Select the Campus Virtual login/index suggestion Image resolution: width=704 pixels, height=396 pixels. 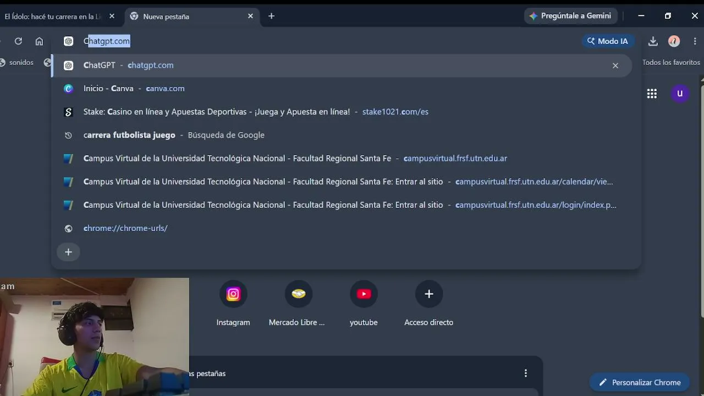pyautogui.click(x=341, y=205)
